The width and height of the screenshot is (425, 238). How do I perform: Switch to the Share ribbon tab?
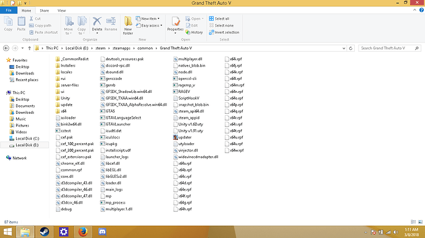44,10
